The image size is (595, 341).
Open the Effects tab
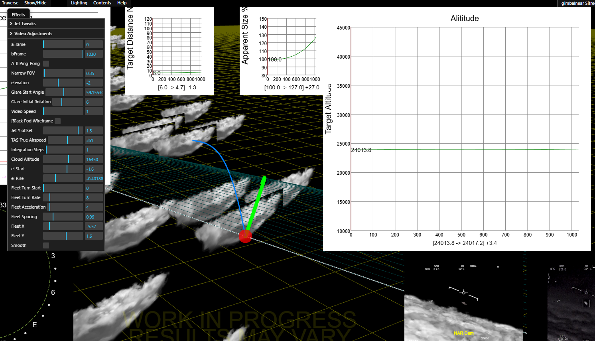tap(18, 15)
